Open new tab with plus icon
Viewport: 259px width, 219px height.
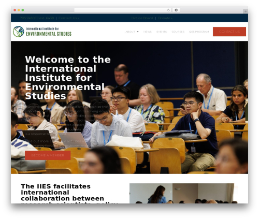point(246,11)
